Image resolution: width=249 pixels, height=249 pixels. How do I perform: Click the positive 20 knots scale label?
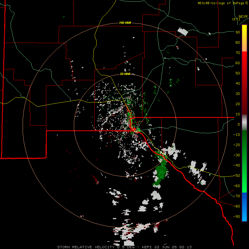tap(238, 104)
